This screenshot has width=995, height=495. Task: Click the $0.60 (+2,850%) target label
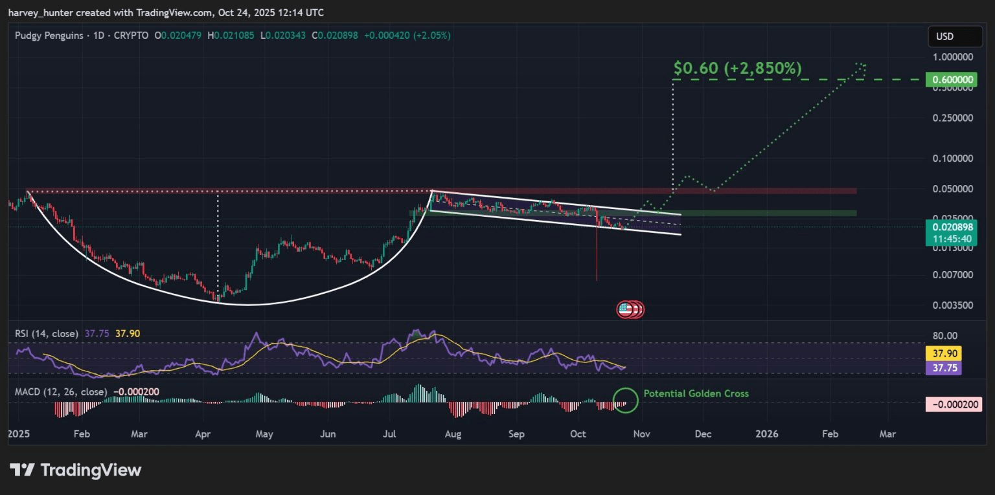point(737,68)
